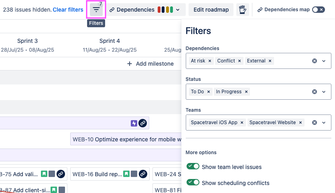335x193 pixels.
Task: Click the Clear filters link
Action: click(x=68, y=10)
